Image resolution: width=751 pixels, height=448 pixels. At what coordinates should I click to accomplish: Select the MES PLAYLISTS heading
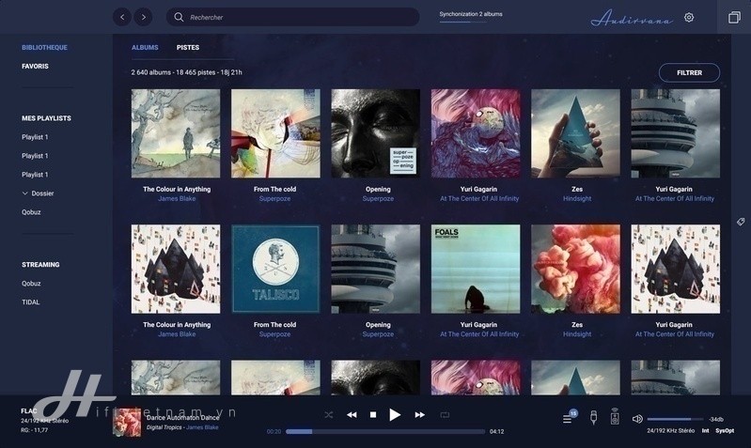coord(46,118)
